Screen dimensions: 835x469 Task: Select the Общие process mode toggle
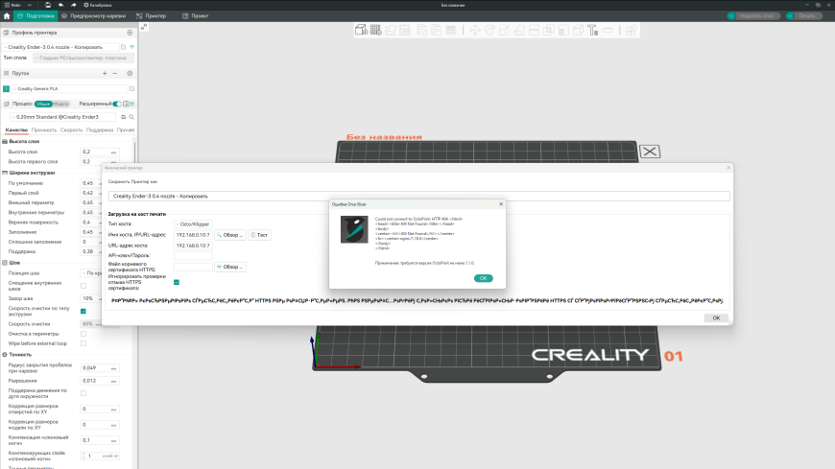coord(43,104)
